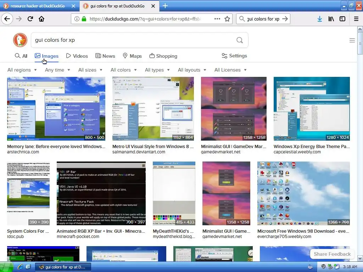Close the resource hacker tab

point(73,6)
